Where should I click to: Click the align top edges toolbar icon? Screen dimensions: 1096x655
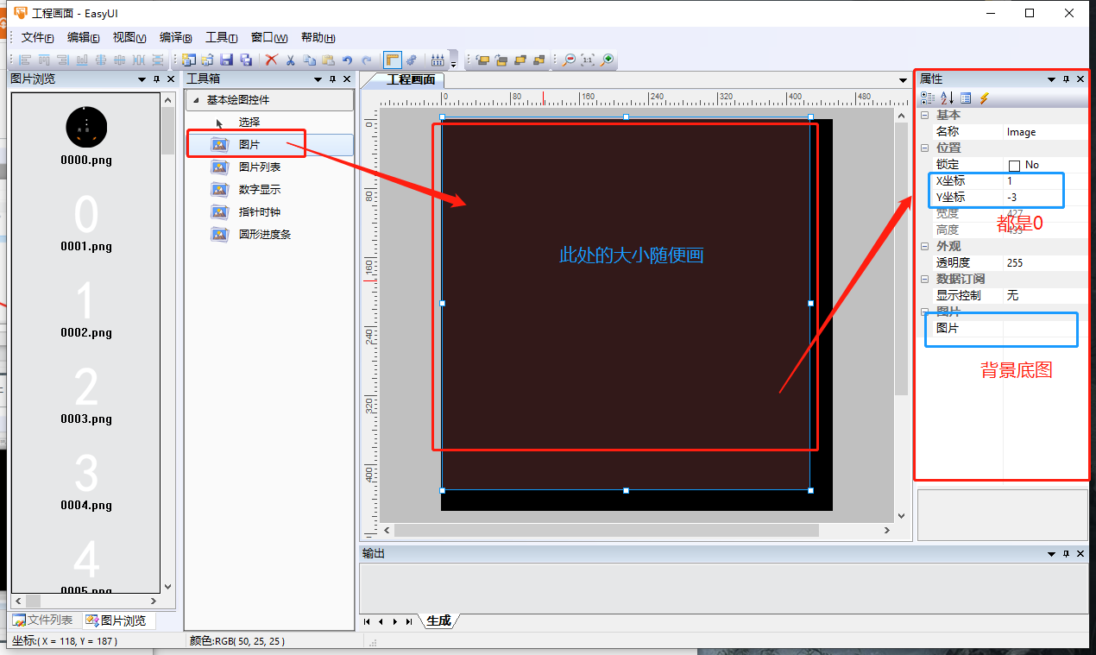44,60
